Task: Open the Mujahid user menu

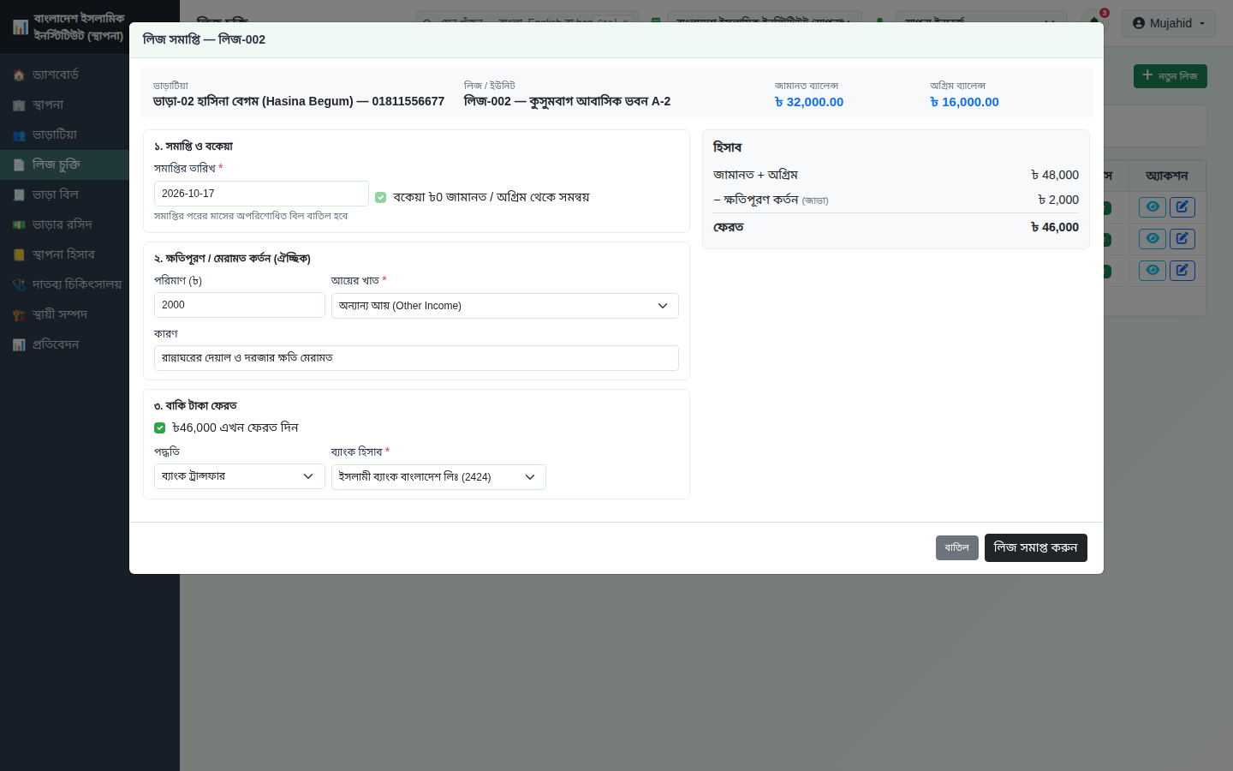Action: (x=1169, y=23)
